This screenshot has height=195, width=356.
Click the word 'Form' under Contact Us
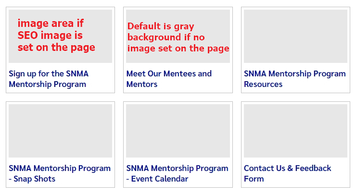coord(254,179)
